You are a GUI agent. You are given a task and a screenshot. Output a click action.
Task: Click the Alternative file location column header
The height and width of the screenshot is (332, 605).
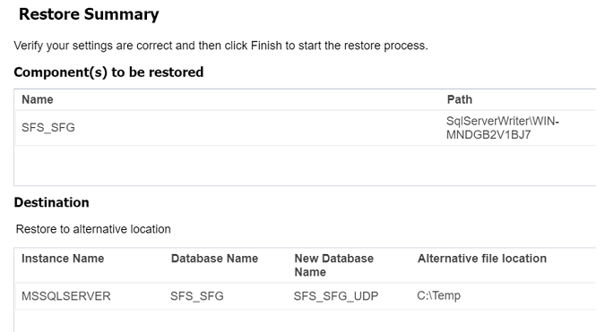coord(482,259)
